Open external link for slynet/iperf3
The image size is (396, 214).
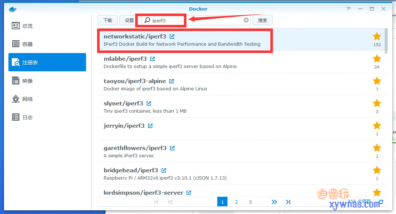click(x=149, y=104)
